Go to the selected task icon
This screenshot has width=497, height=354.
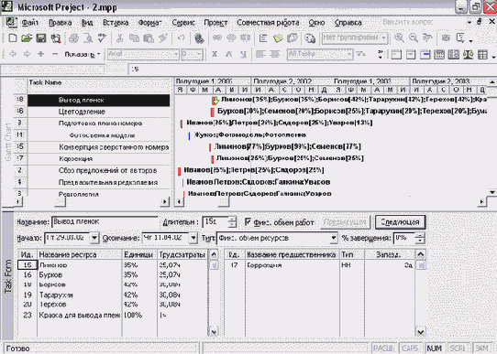click(427, 38)
